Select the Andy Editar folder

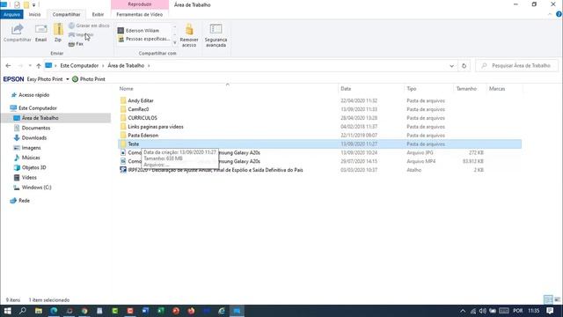(x=141, y=100)
